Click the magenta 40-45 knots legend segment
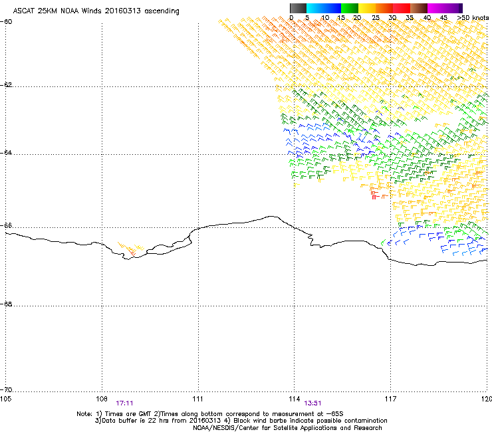The width and height of the screenshot is (492, 432). [x=436, y=8]
